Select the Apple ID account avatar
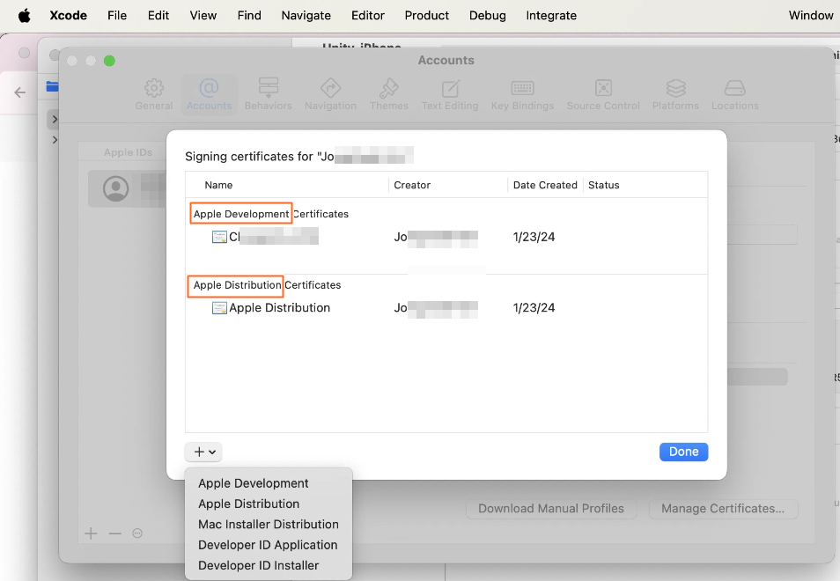Screen dimensions: 840x581 (x=115, y=188)
